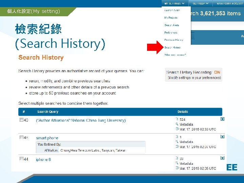
Task: Click the document icon beside 524 results
Action: [177, 119]
